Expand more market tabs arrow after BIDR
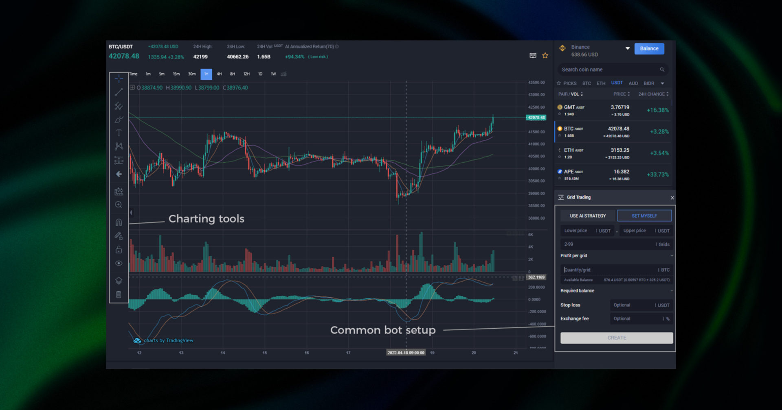 (x=662, y=83)
